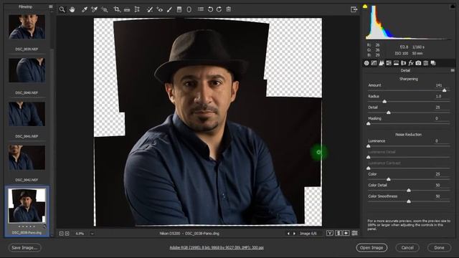Click the Cancel button
The image size is (459, 258).
(x=407, y=248)
